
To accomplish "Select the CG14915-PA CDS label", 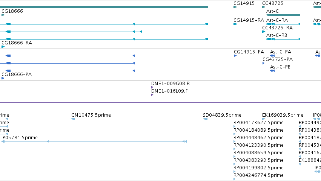I will [249, 52].
